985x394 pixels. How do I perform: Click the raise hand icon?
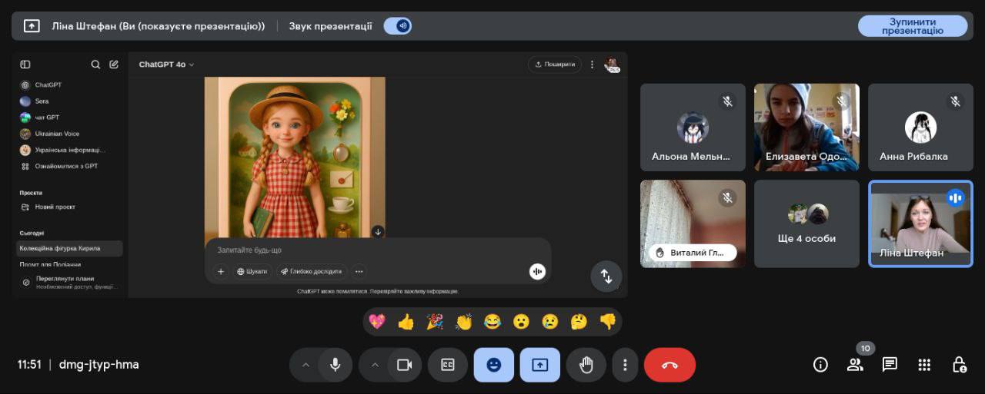point(586,365)
